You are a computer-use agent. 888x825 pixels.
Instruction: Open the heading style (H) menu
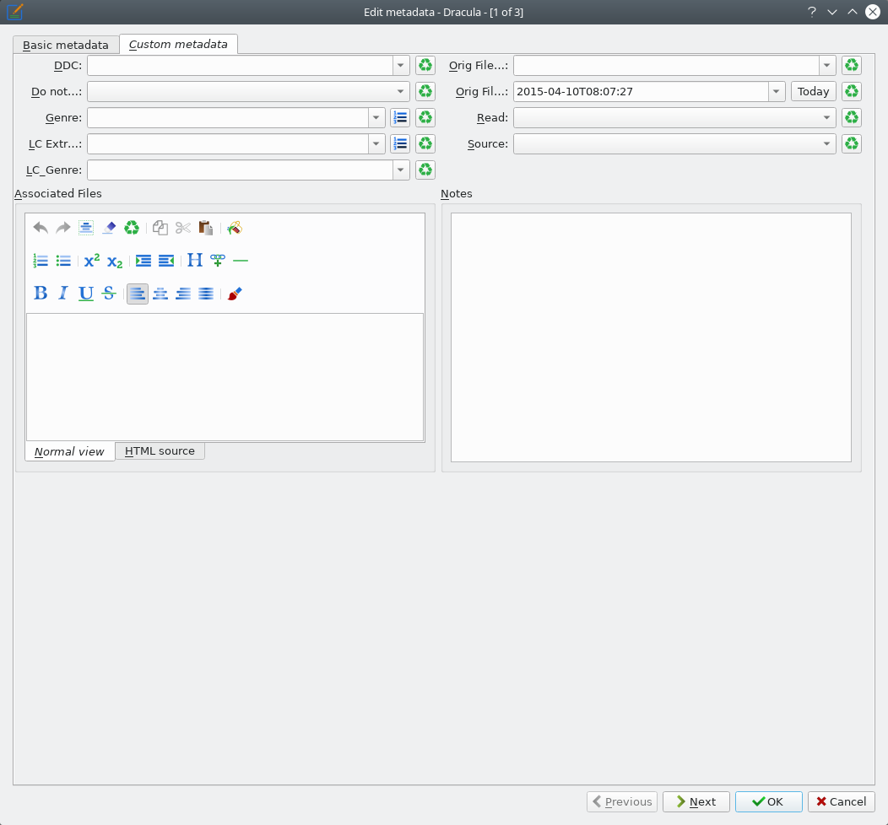point(195,261)
